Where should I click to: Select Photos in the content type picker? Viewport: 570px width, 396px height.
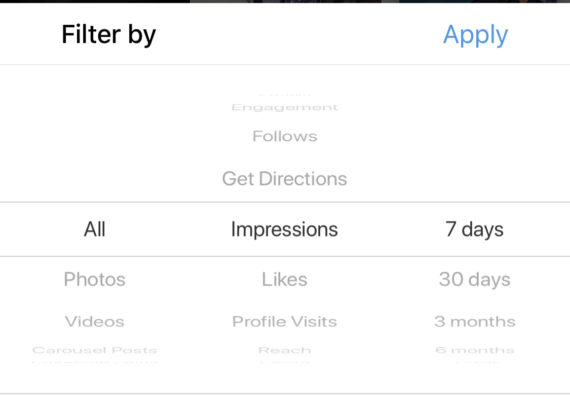(95, 280)
